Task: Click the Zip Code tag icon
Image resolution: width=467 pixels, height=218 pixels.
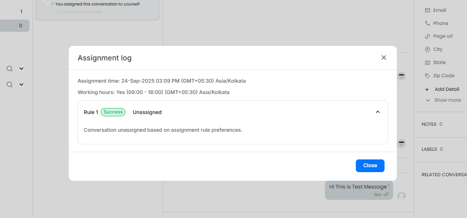Action: tap(427, 76)
